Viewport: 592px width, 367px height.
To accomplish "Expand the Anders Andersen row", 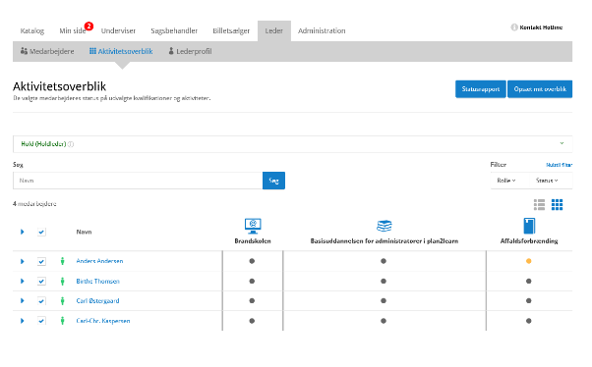I will tap(22, 261).
